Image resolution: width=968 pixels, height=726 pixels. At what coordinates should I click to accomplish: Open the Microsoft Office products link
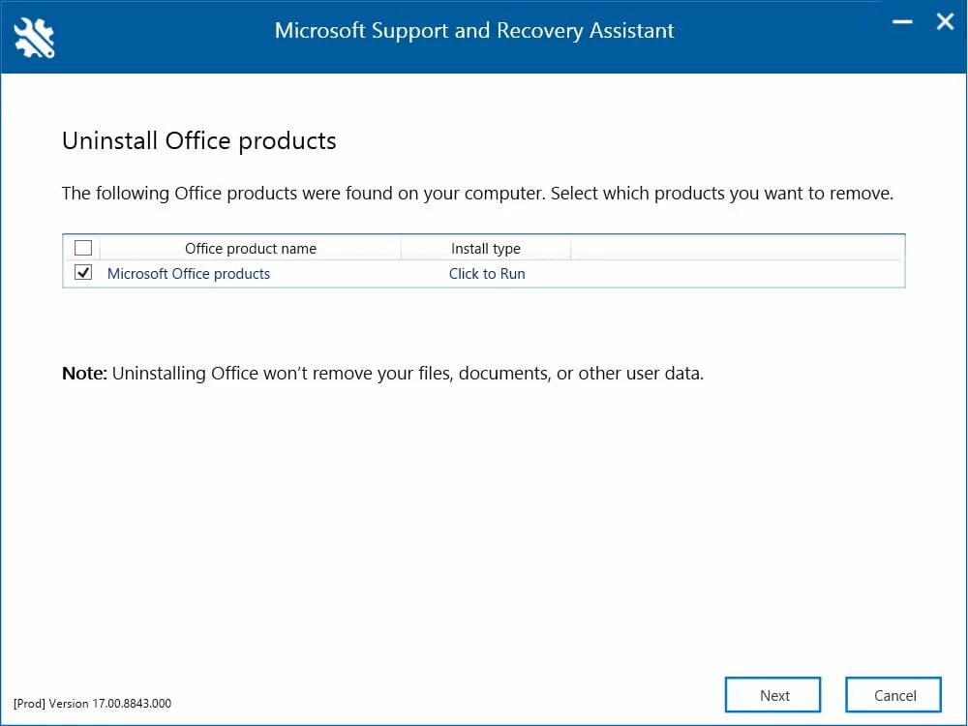188,273
